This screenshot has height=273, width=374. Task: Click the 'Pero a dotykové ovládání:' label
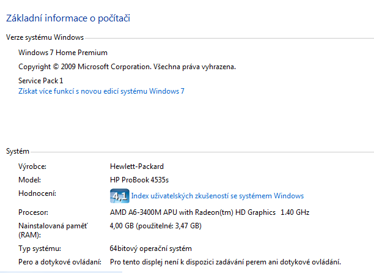coord(60,262)
